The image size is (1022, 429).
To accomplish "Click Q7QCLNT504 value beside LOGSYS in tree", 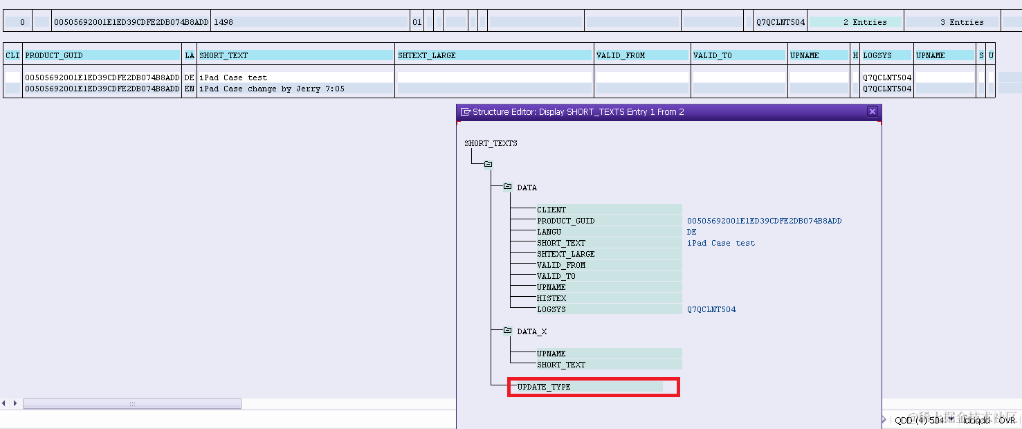I will [711, 309].
